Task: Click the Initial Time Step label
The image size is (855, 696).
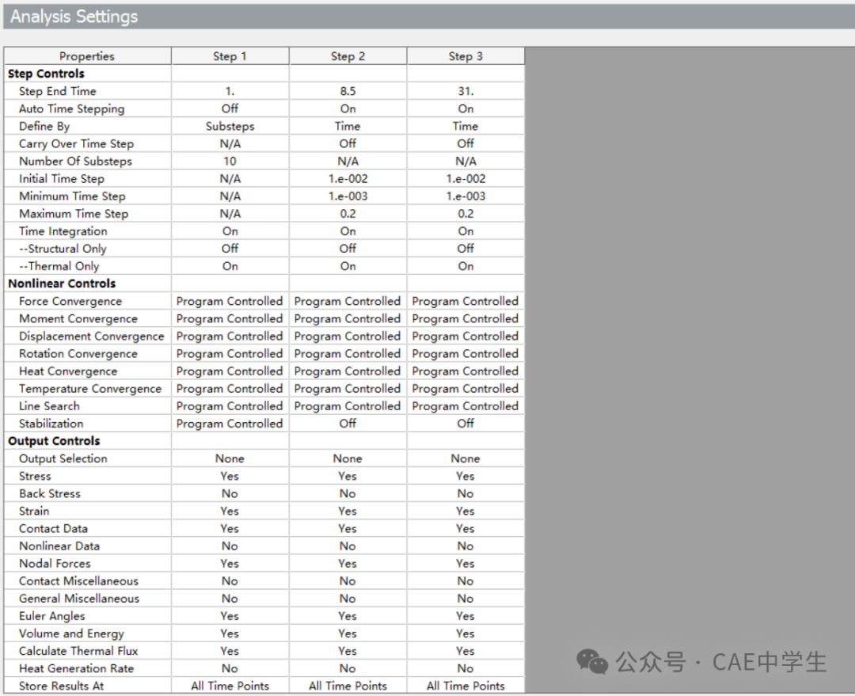Action: (62, 178)
